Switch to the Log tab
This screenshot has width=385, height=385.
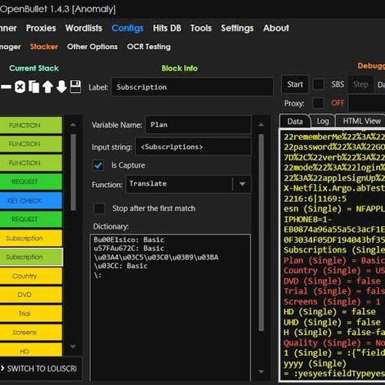pyautogui.click(x=322, y=121)
